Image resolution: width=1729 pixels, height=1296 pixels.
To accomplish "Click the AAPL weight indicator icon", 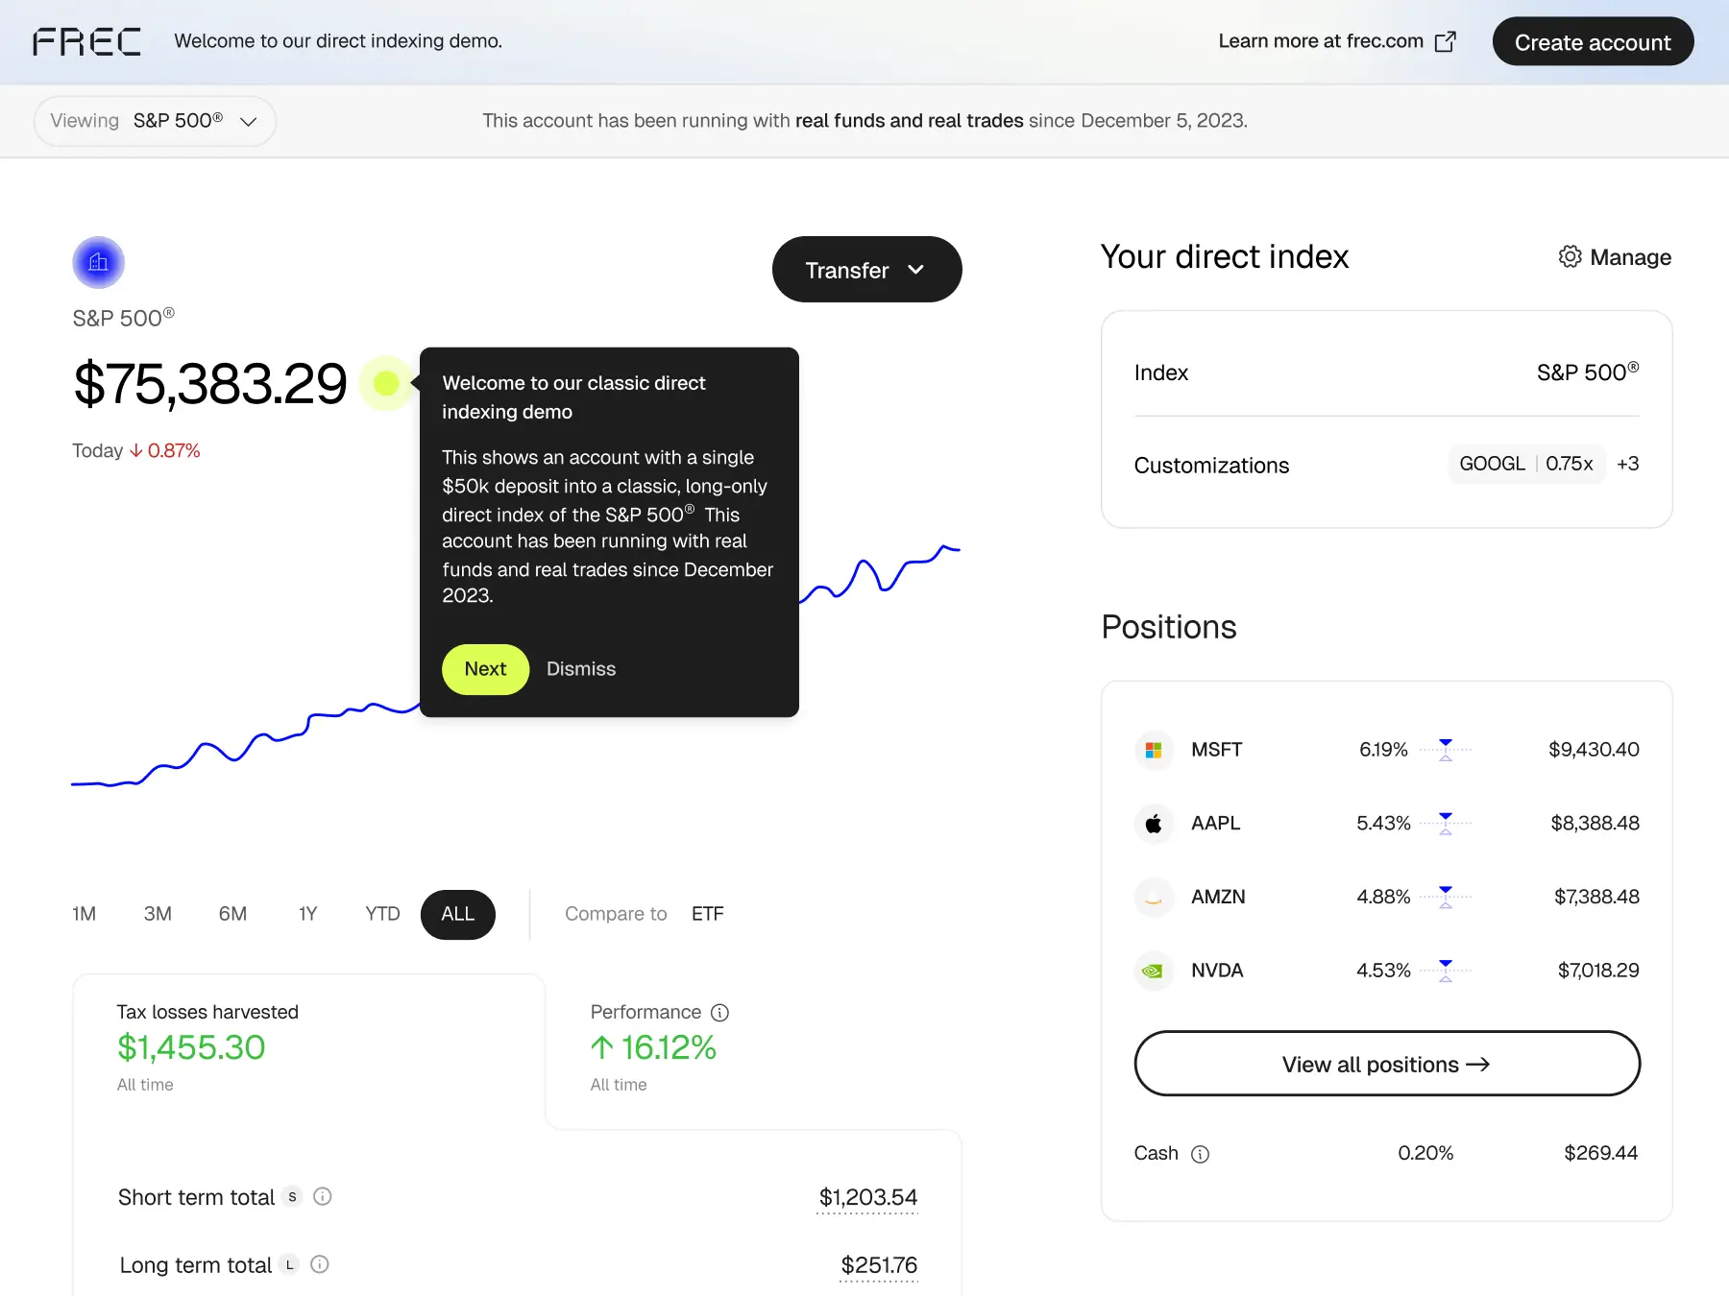I will pyautogui.click(x=1446, y=824).
